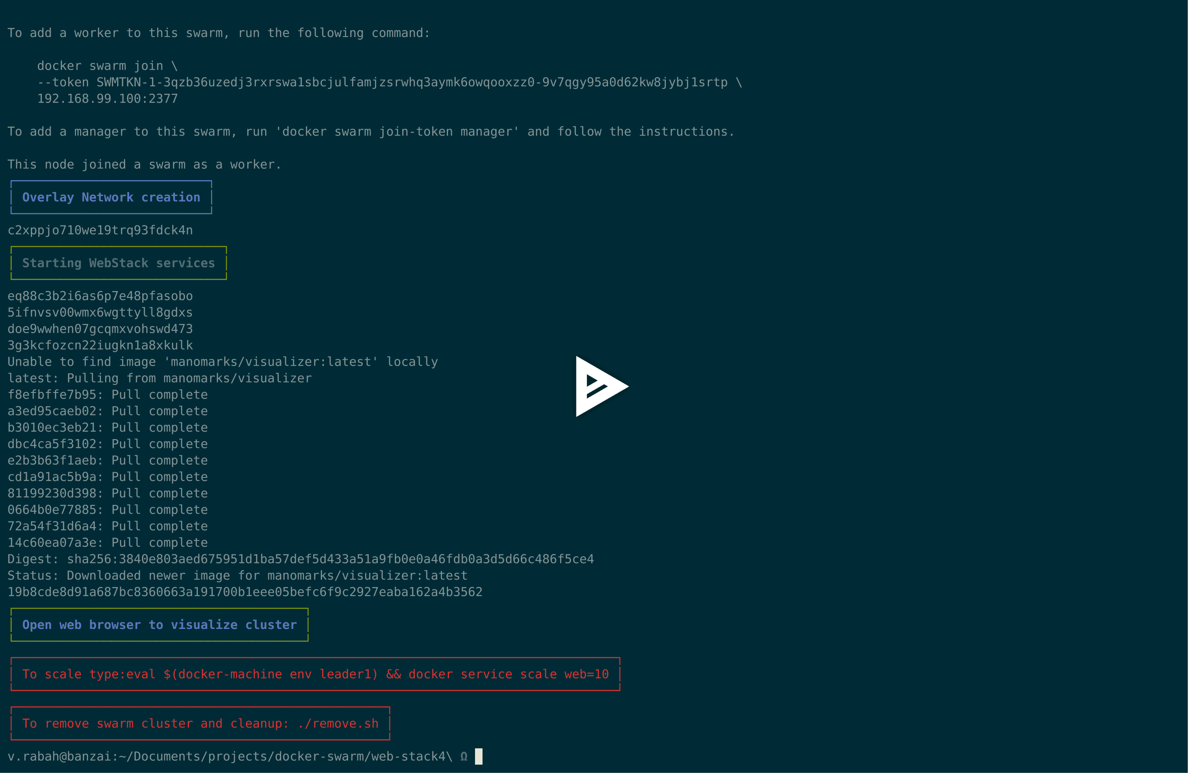Image resolution: width=1188 pixels, height=773 pixels.
Task: Select the f8efbffe7b95 Pull complete progress line
Action: tap(108, 394)
